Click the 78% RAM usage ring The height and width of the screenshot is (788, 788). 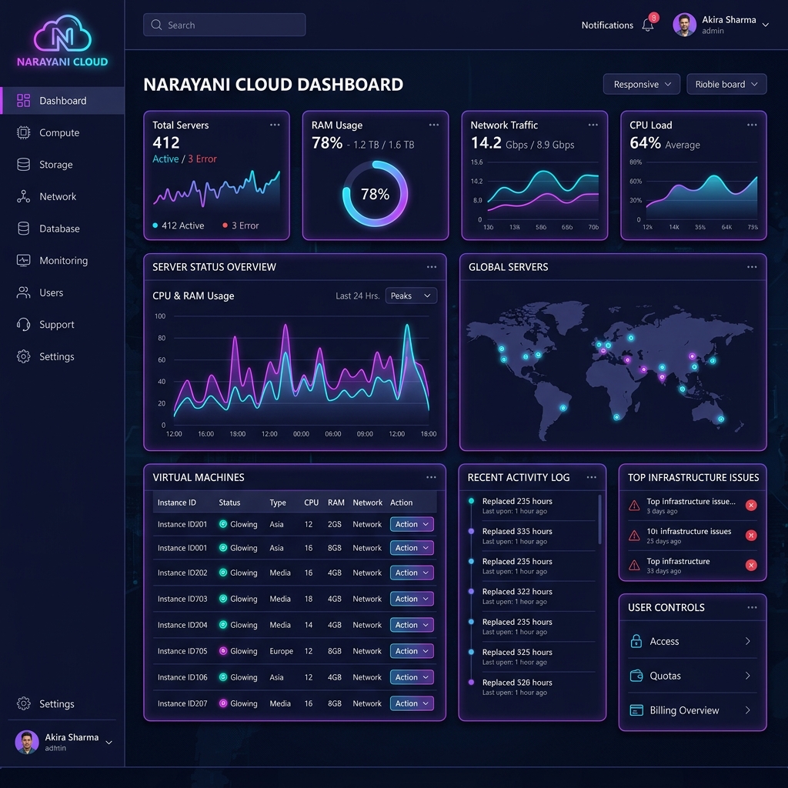[x=375, y=194]
